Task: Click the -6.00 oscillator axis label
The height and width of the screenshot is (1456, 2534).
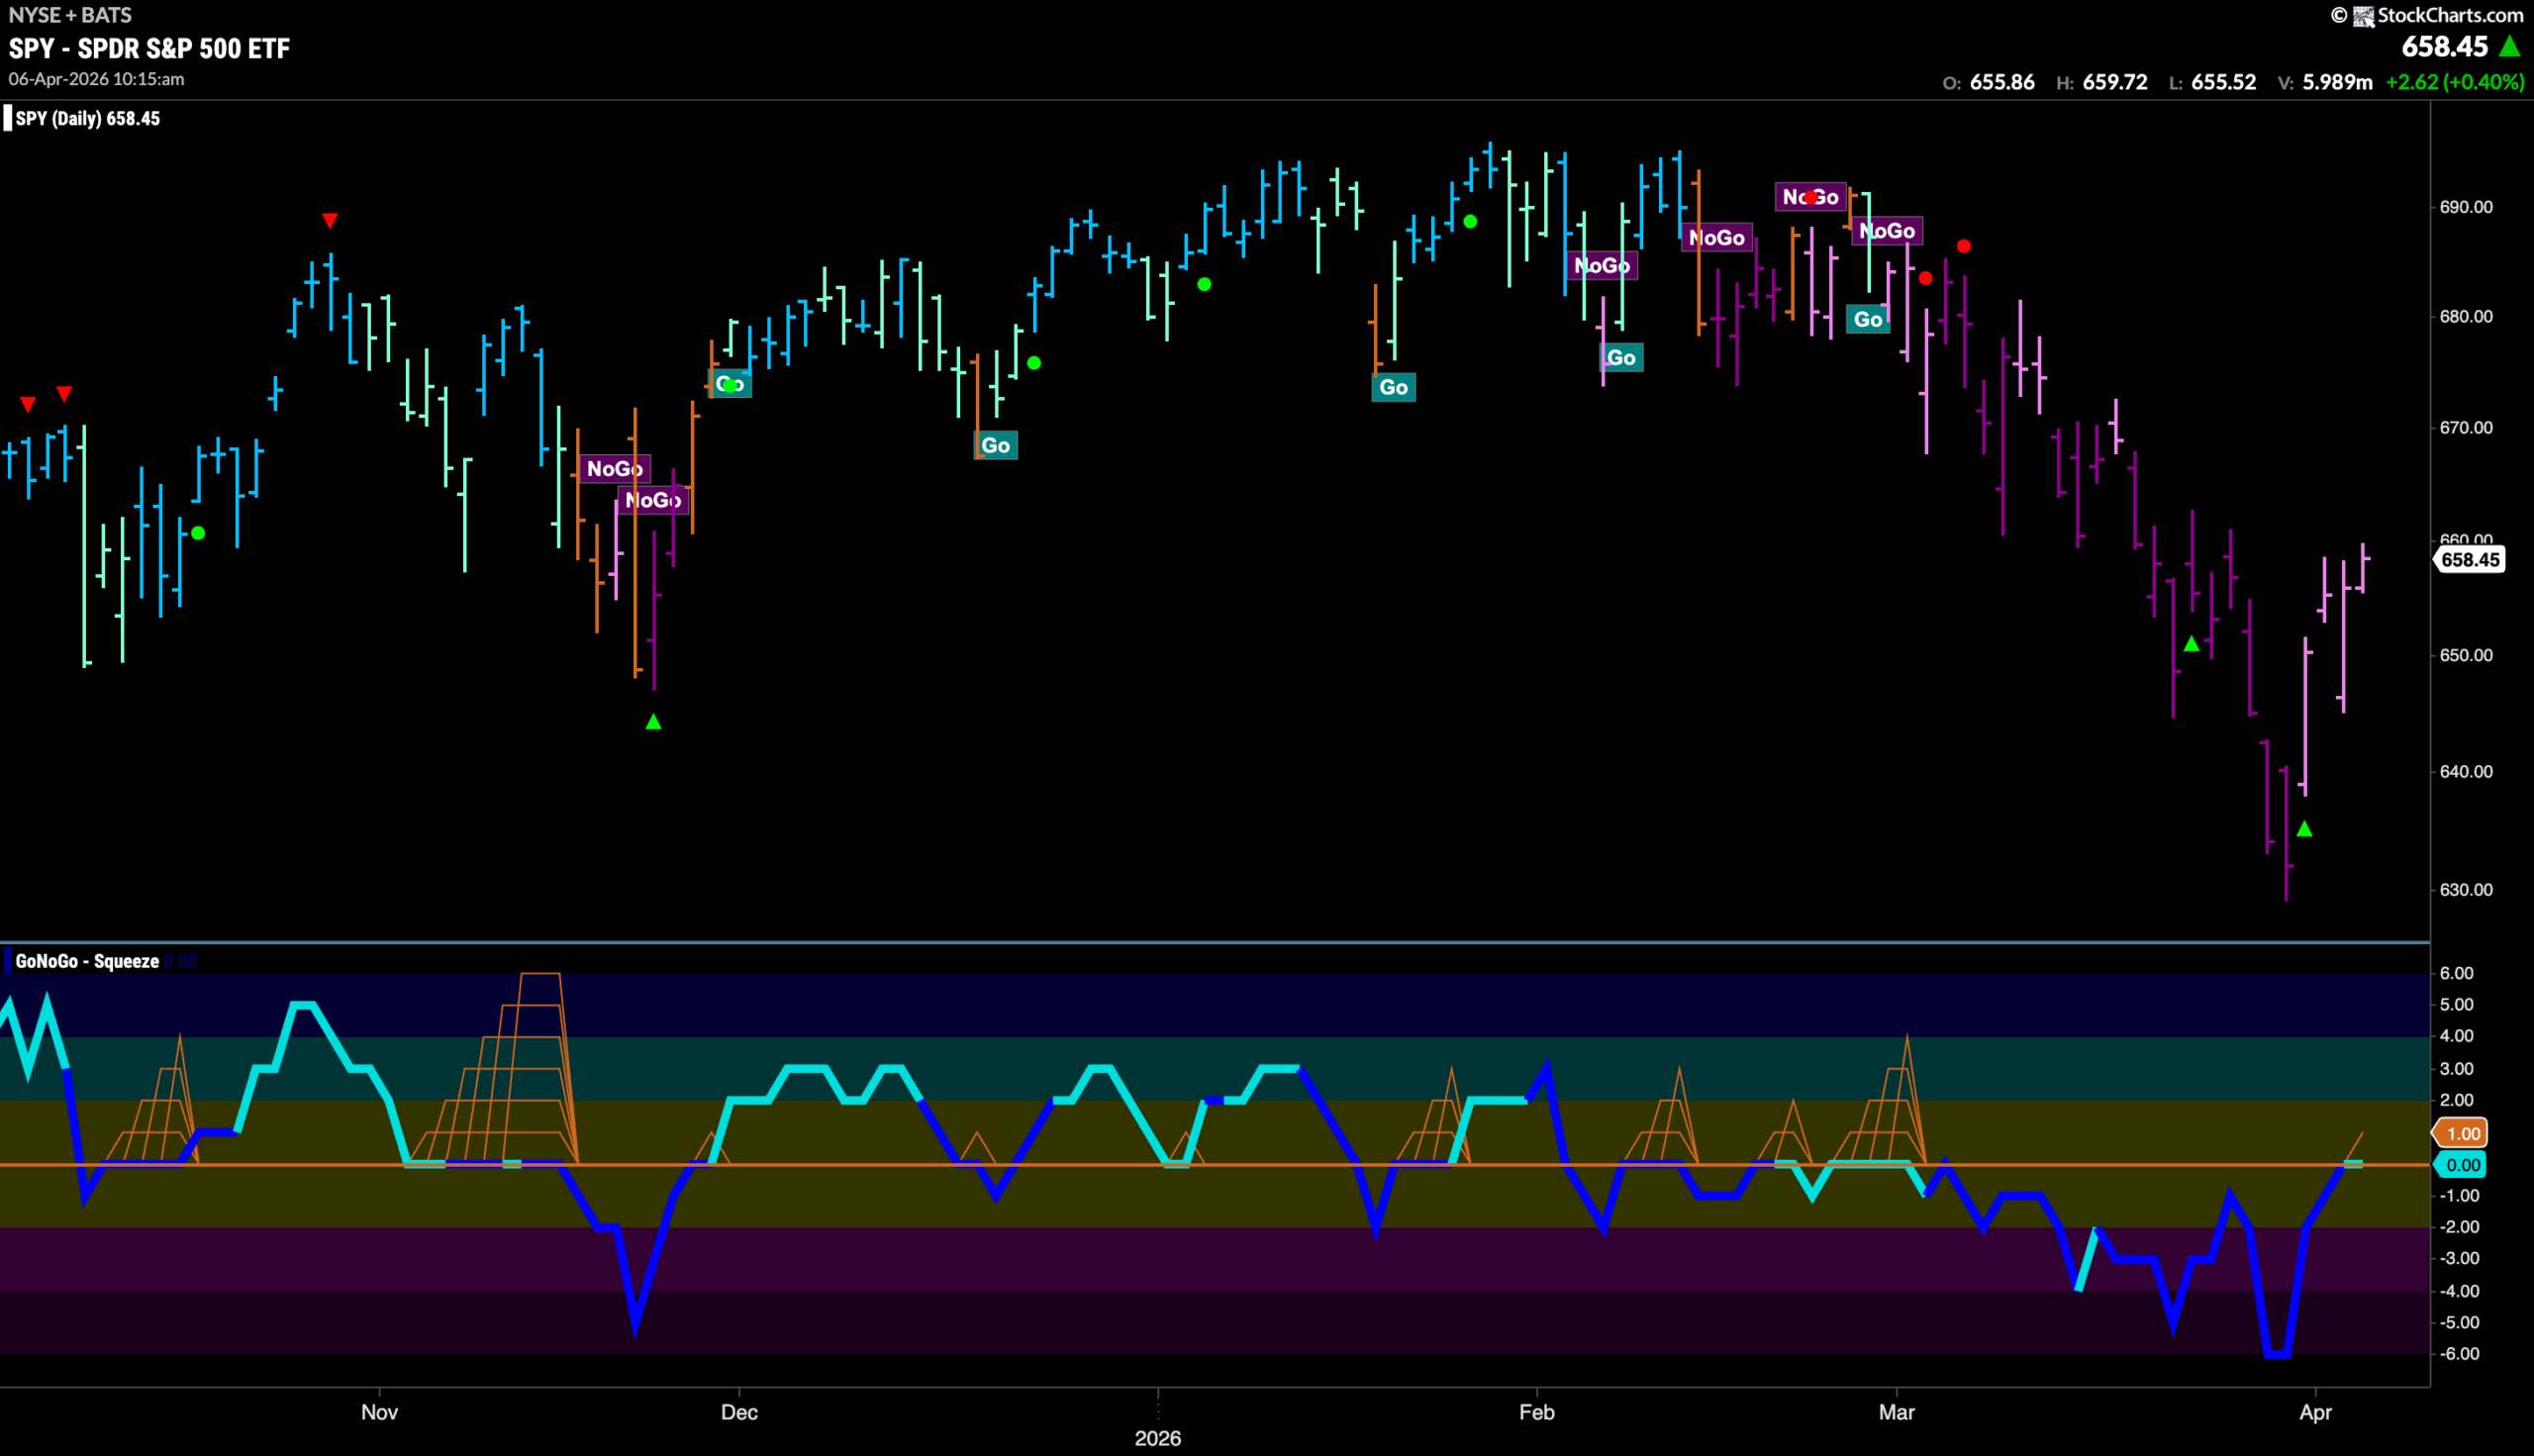Action: [x=2459, y=1353]
